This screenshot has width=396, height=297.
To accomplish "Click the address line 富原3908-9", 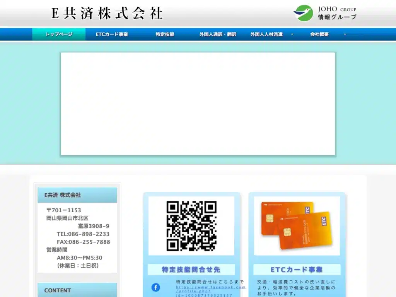I will [94, 226].
